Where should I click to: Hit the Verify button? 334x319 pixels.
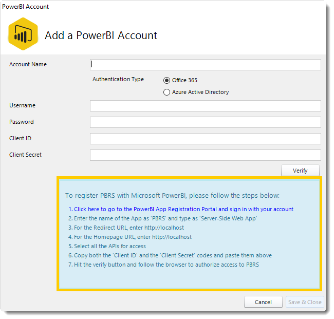(300, 171)
